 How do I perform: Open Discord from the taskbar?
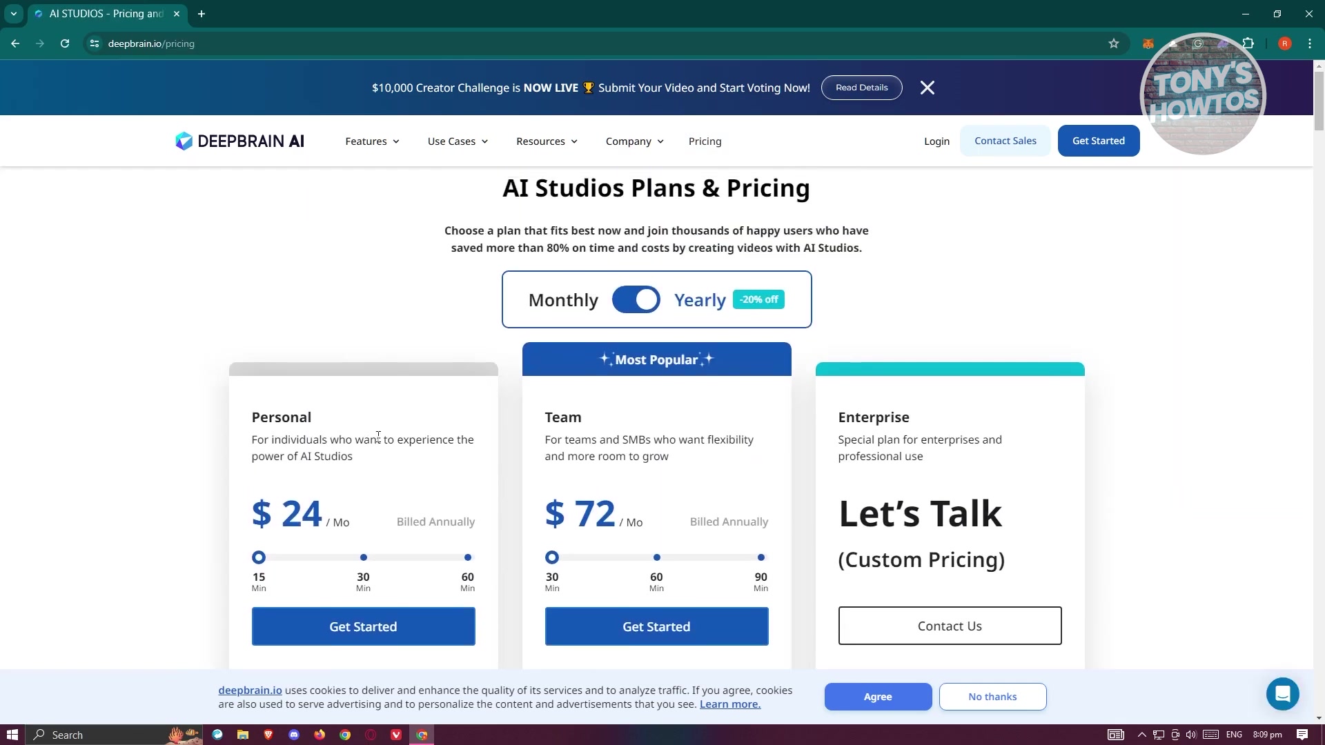pyautogui.click(x=294, y=735)
